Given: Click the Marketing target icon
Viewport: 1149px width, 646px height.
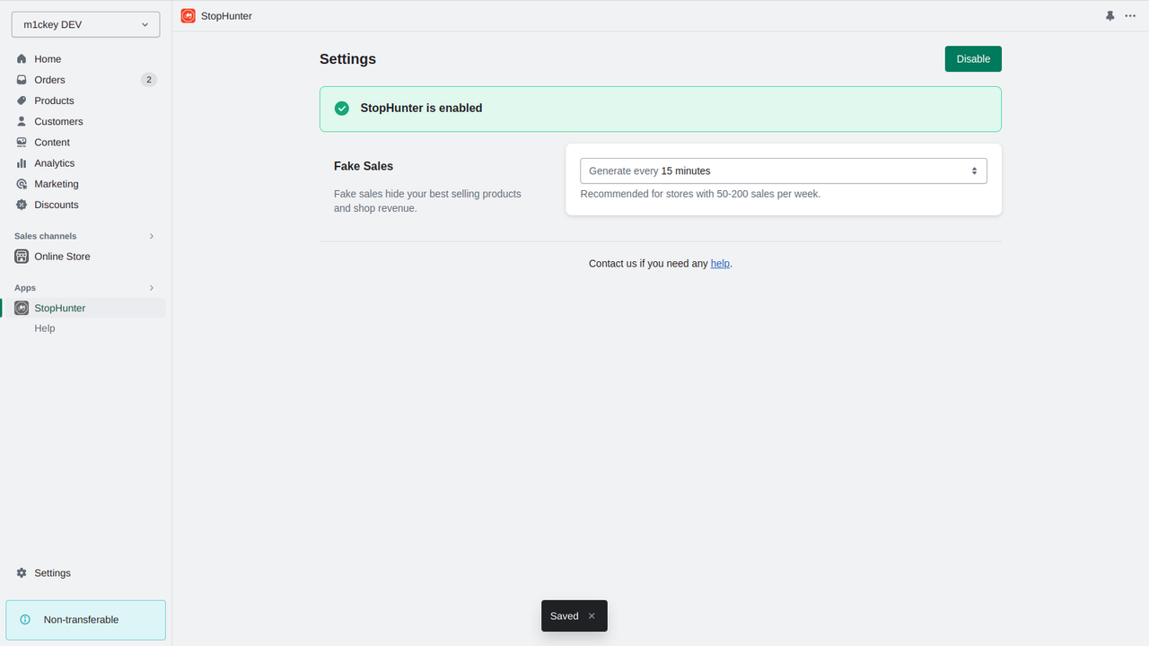Looking at the screenshot, I should click(22, 184).
